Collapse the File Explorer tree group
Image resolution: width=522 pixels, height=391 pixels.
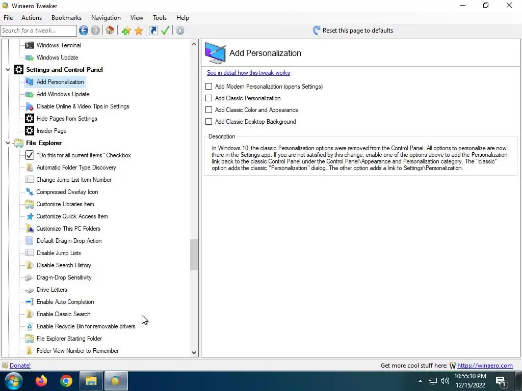click(8, 143)
